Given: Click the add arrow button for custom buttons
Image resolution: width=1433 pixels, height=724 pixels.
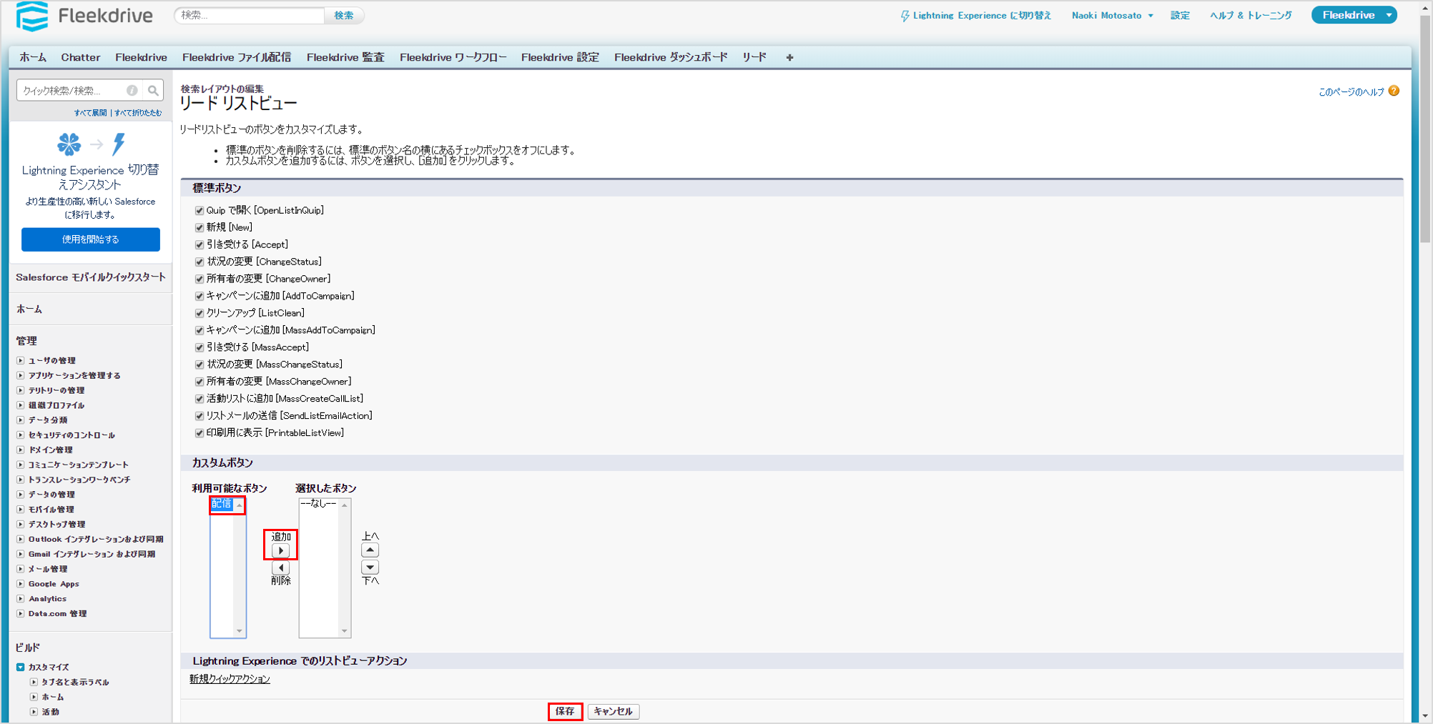Looking at the screenshot, I should coord(280,551).
